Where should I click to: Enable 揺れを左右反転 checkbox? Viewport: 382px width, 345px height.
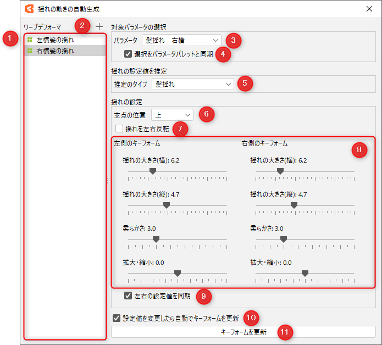click(x=119, y=129)
